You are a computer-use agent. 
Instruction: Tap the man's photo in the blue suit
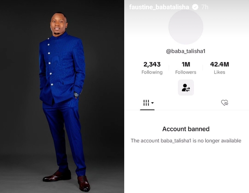click(62, 96)
